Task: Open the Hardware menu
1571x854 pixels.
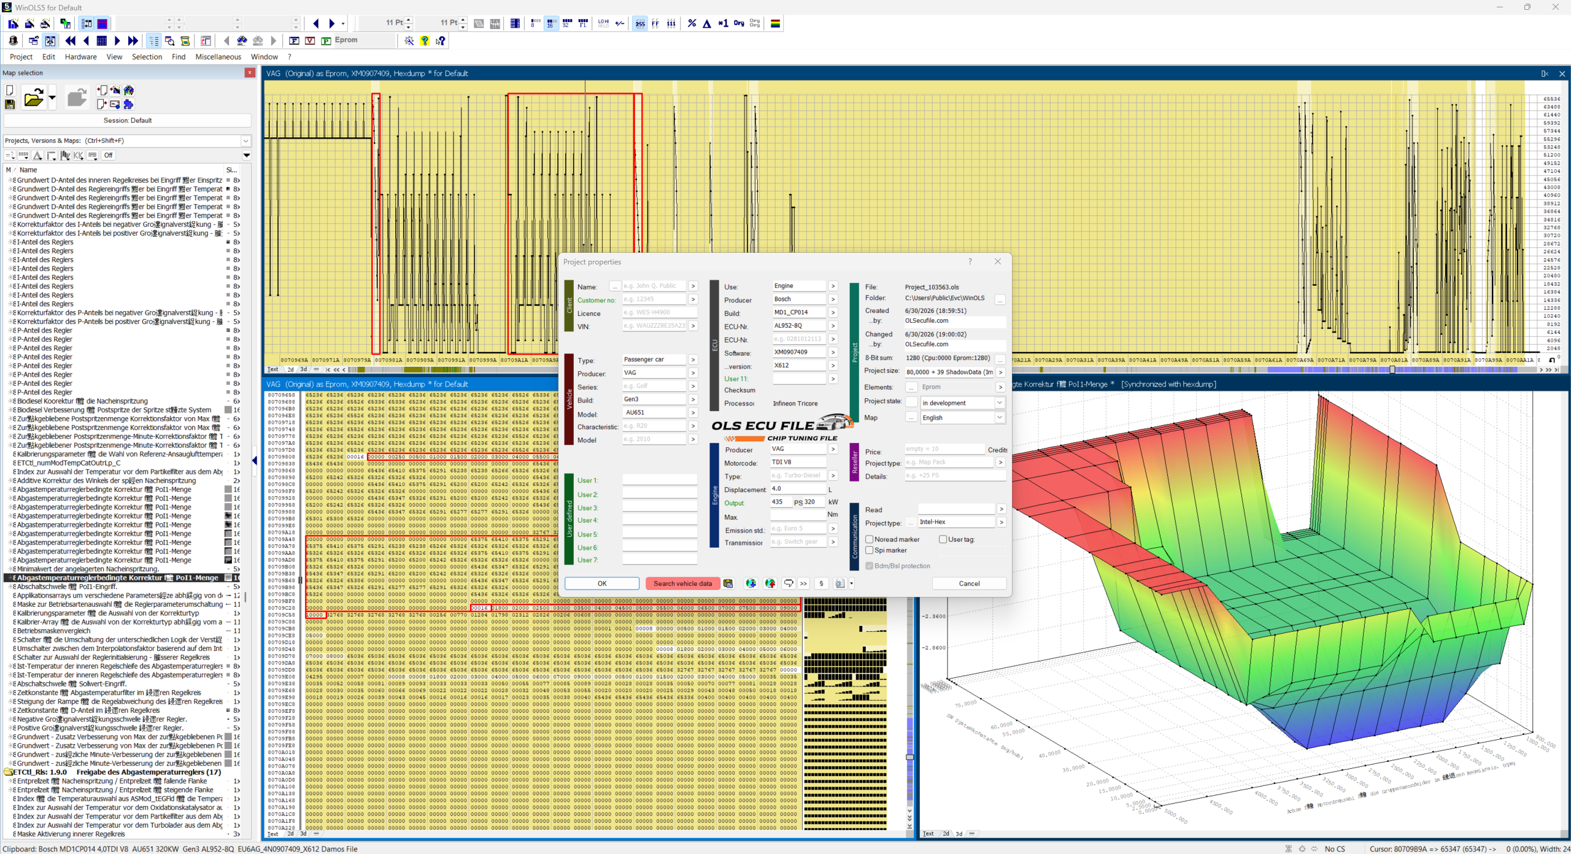Action: tap(80, 57)
